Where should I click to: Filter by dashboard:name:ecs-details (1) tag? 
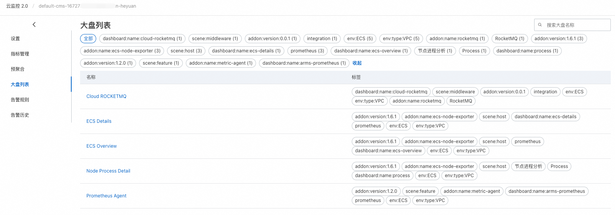246,51
